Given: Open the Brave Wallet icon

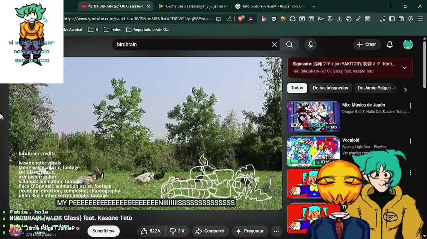Looking at the screenshot, I should [x=401, y=19].
